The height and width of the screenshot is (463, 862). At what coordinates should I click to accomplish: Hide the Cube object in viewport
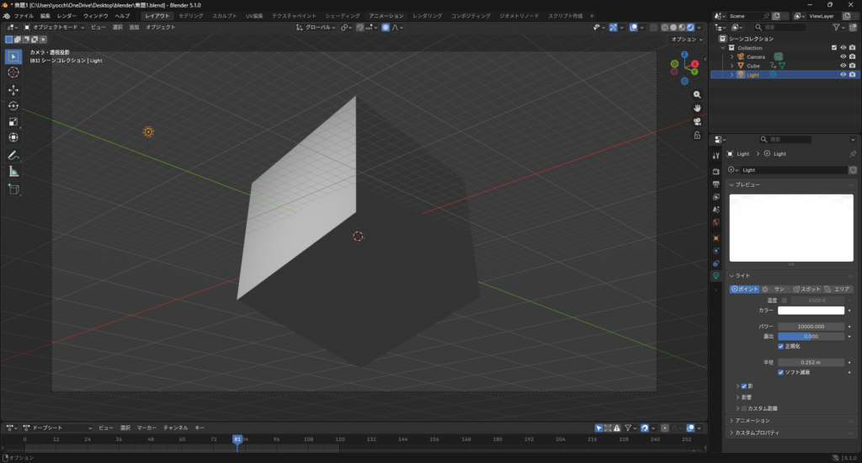pos(842,66)
